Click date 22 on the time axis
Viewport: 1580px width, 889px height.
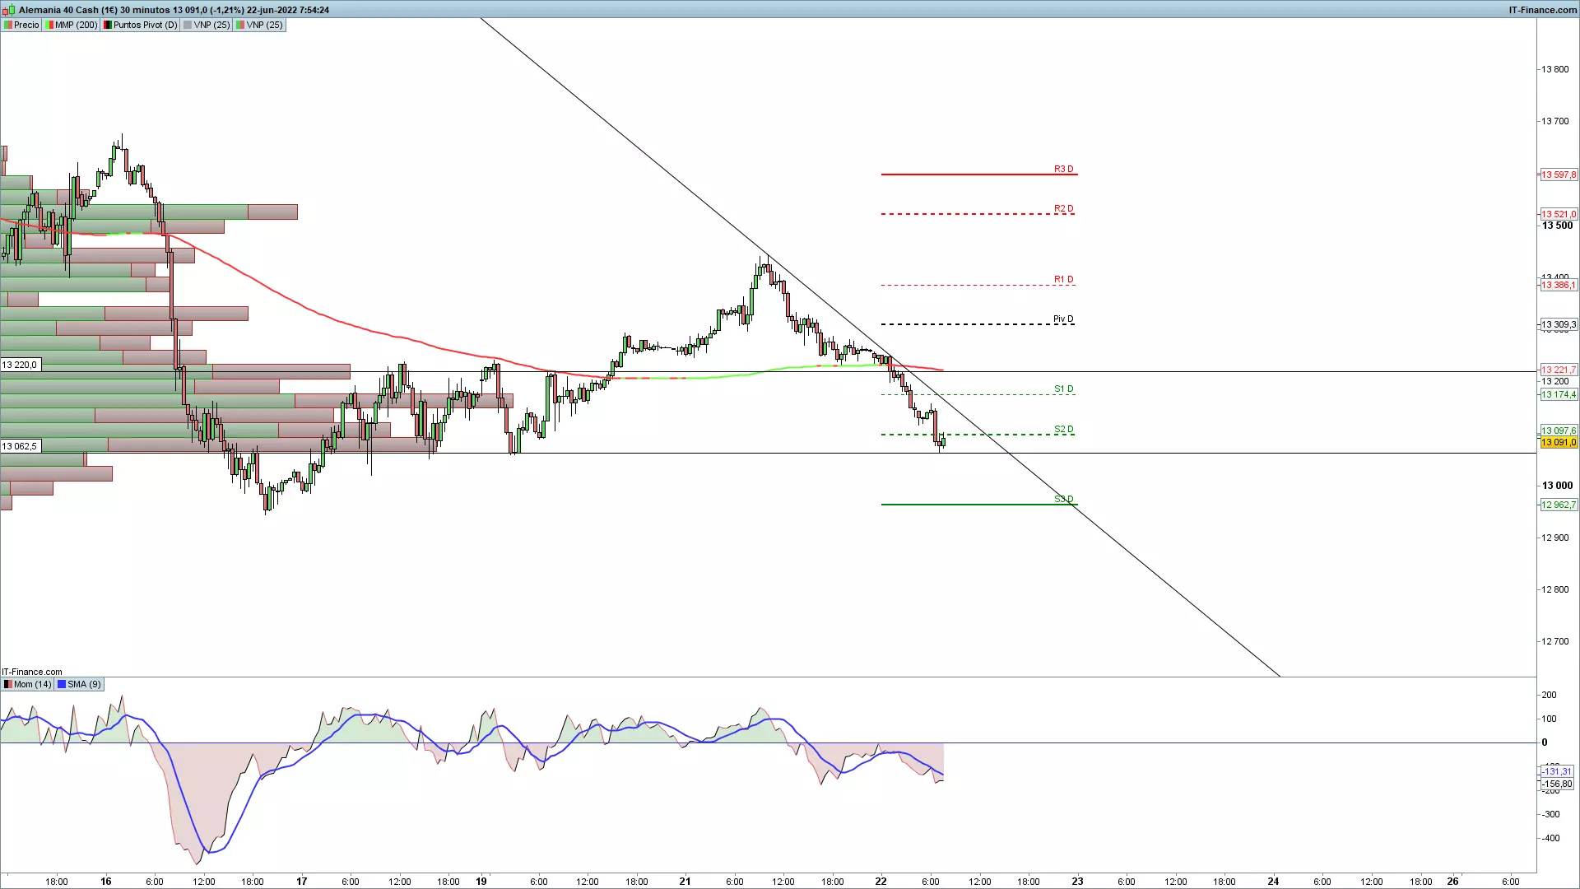(881, 881)
